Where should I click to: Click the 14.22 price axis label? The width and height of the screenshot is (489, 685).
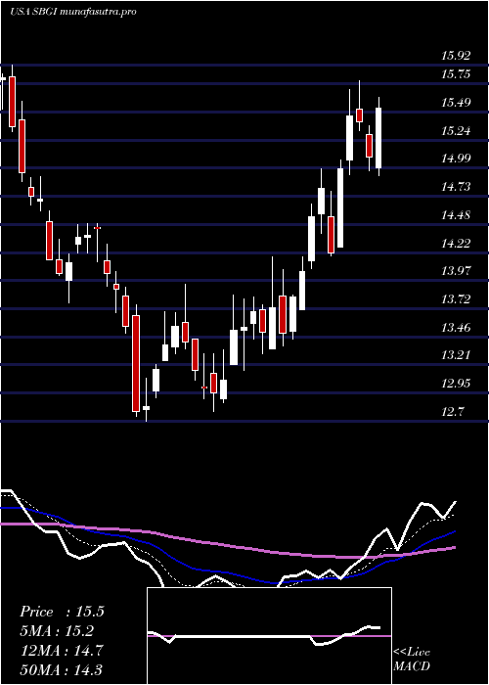point(456,244)
